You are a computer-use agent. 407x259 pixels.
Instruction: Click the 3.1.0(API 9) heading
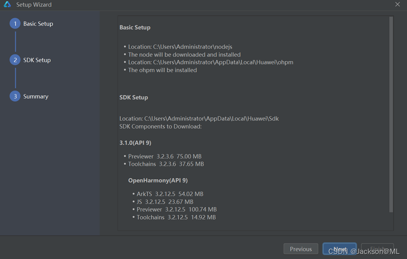click(135, 143)
